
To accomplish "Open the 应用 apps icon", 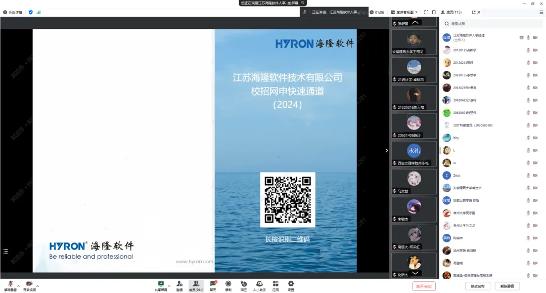I will coord(276,286).
